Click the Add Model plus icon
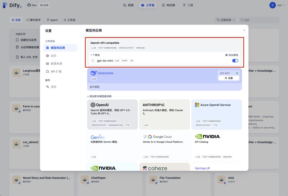Screen dimensions: 288x196 227,55
